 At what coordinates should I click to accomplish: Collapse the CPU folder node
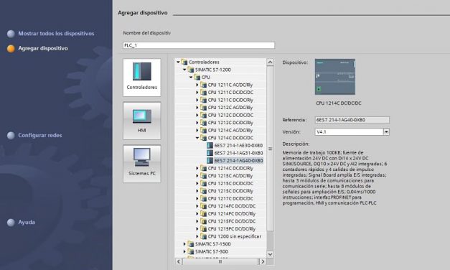coord(191,78)
